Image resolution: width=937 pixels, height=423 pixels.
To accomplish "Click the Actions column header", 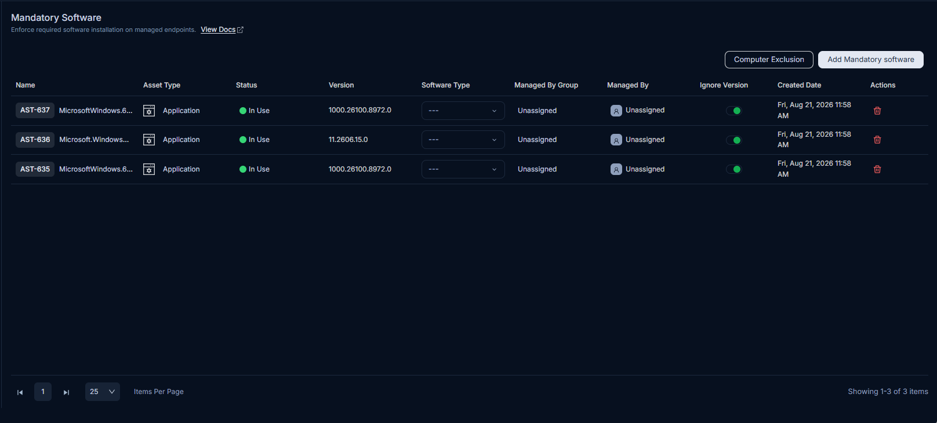I will [882, 85].
